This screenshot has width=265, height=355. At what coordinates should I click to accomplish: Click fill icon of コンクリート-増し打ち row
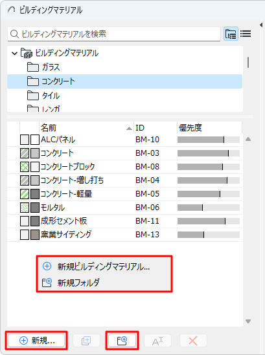click(25, 180)
